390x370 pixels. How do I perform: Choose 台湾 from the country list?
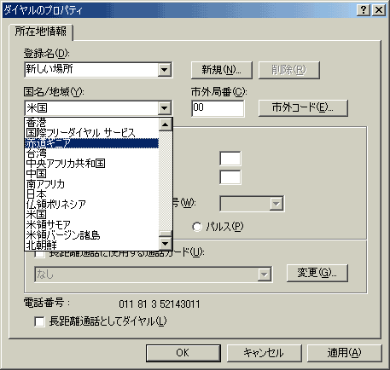pyautogui.click(x=91, y=153)
